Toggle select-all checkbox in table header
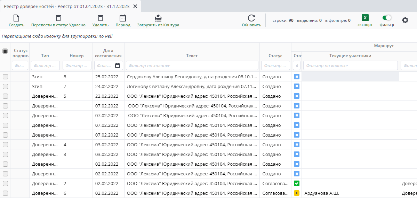417x201 pixels. coord(5,51)
